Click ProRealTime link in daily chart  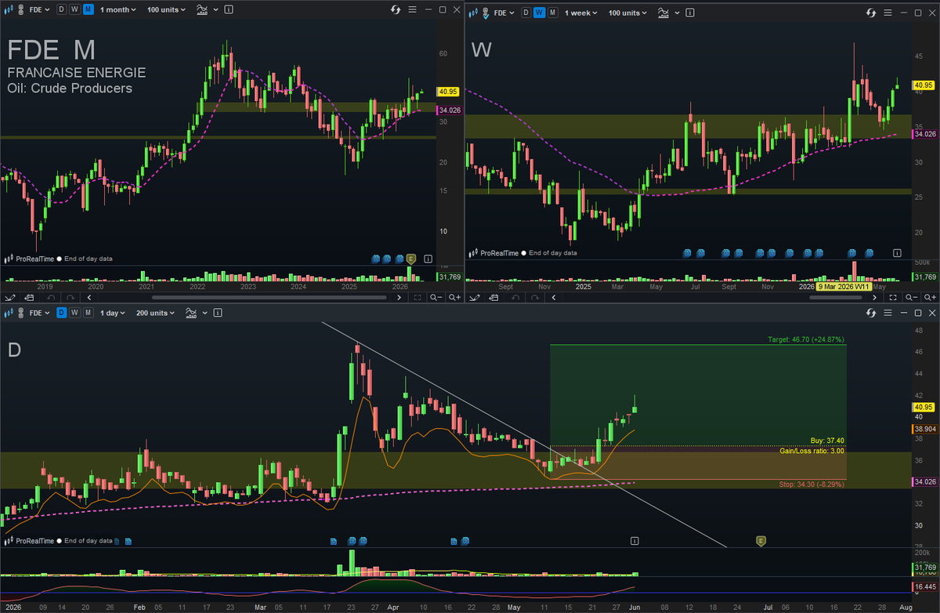[35, 541]
